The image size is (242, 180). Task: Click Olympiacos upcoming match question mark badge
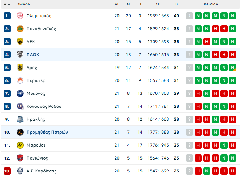tap(190, 16)
